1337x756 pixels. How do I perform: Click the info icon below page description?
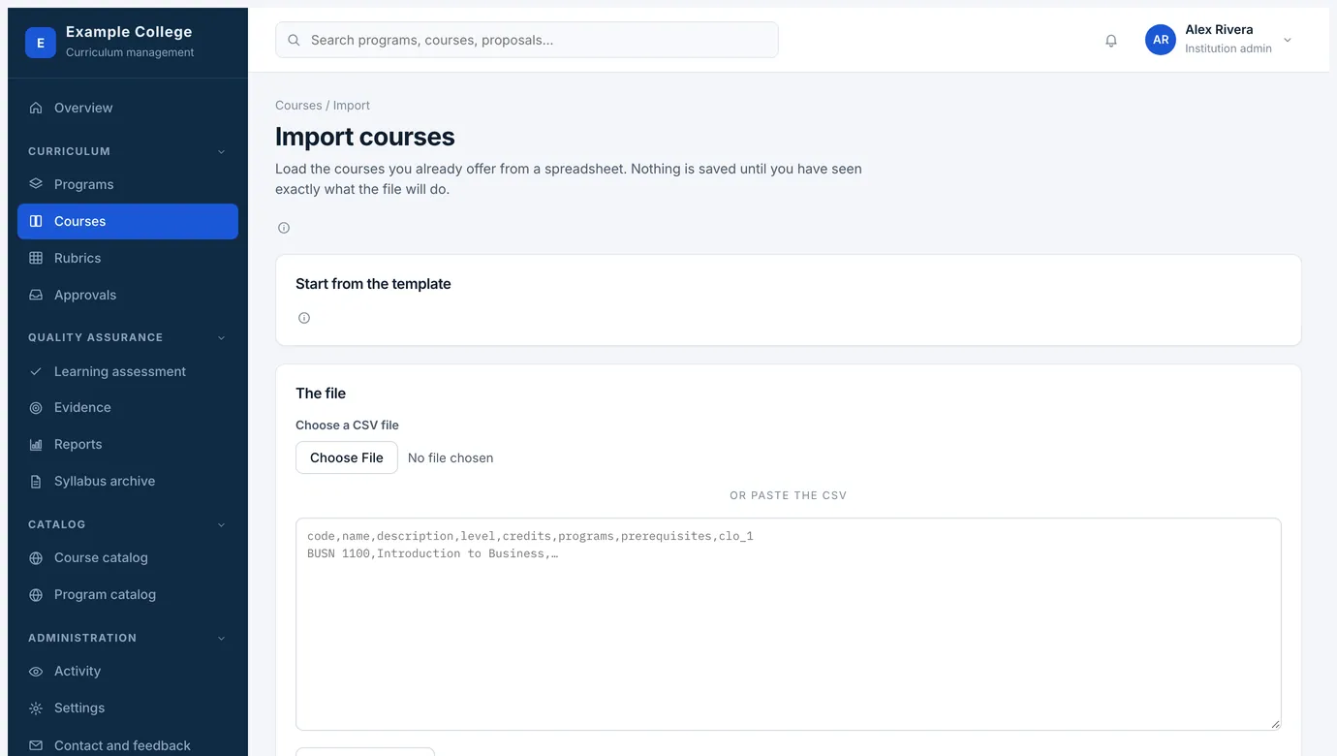click(x=284, y=228)
